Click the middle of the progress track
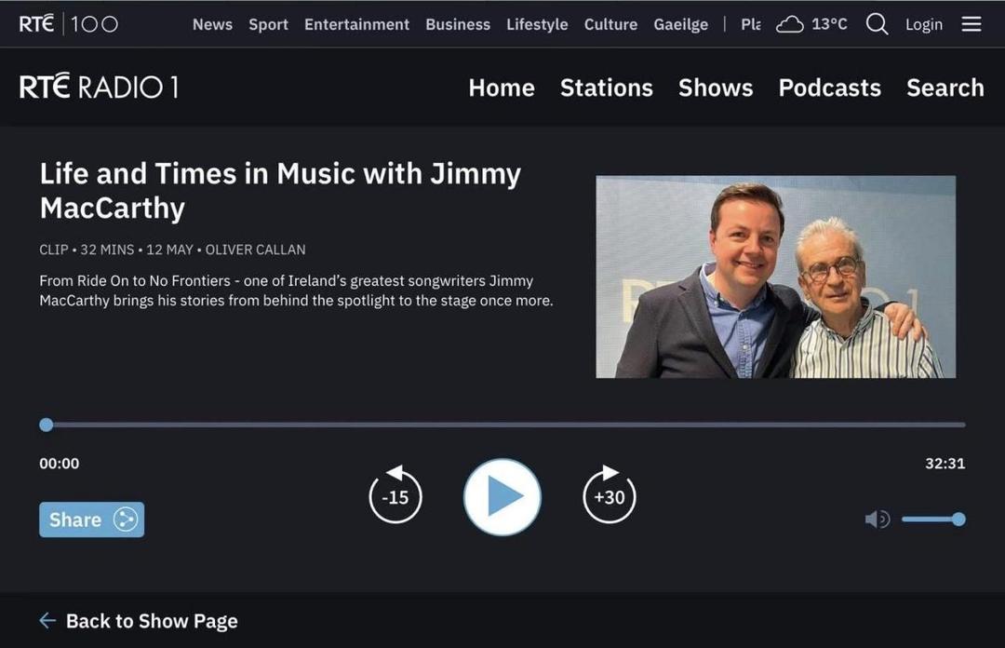The image size is (1005, 648). (x=502, y=425)
